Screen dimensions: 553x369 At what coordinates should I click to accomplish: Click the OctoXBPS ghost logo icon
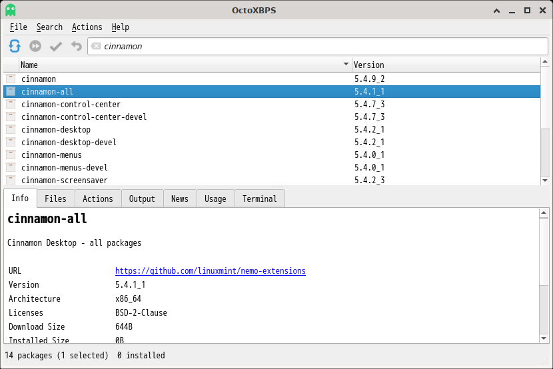coord(11,10)
